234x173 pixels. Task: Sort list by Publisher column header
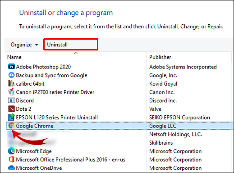[x=160, y=57]
